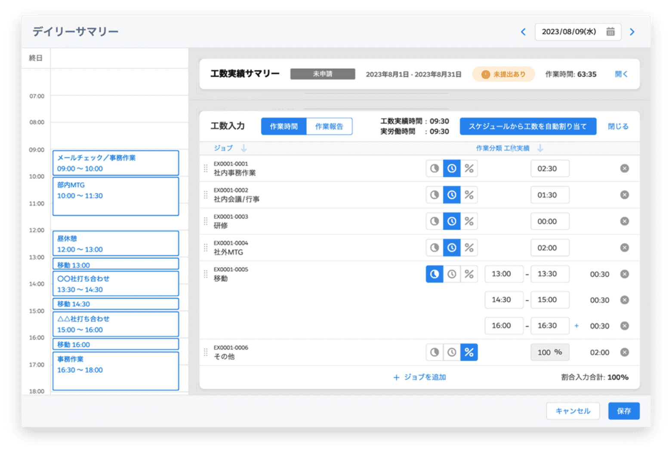Remove the その他 job row
Viewport: 672px width, 454px height.
pyautogui.click(x=624, y=353)
